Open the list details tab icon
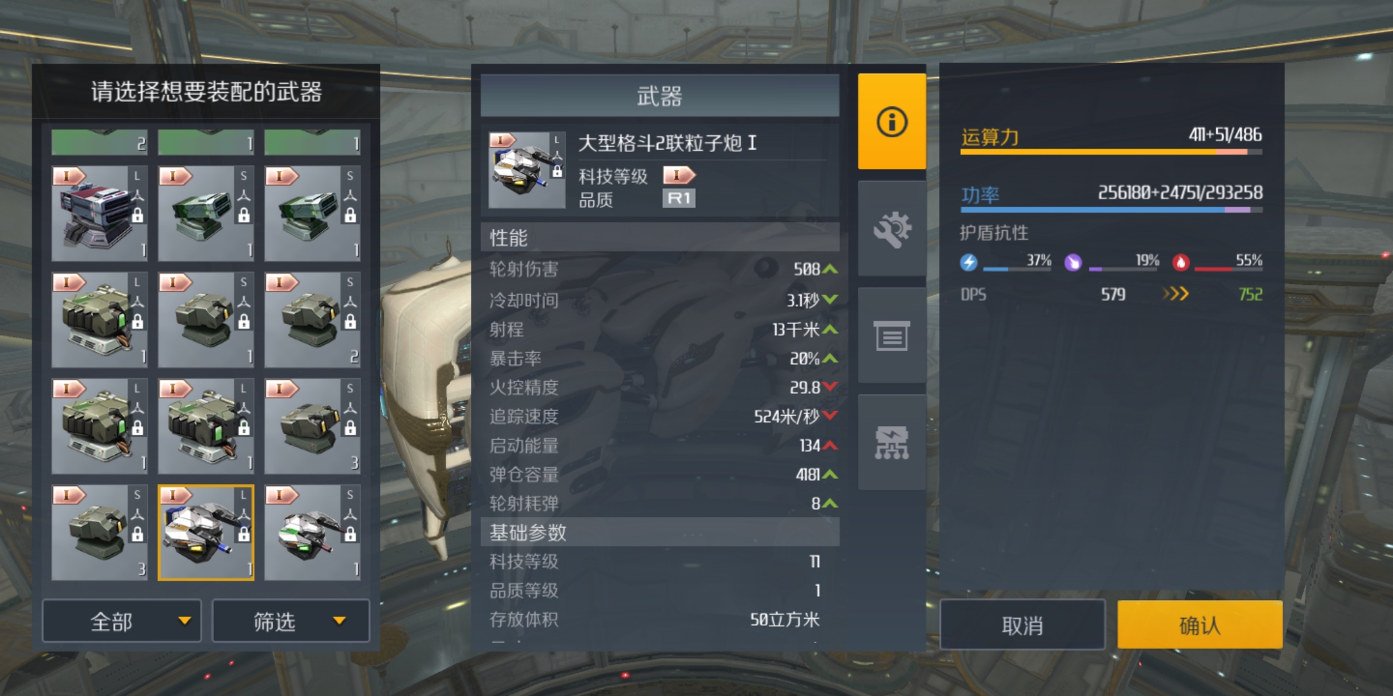The height and width of the screenshot is (696, 1393). point(892,335)
